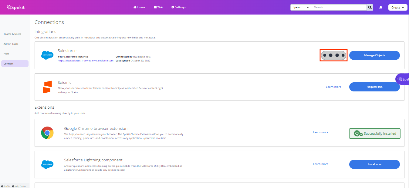Select Teams & Users in sidebar
409x188 pixels.
[12, 34]
